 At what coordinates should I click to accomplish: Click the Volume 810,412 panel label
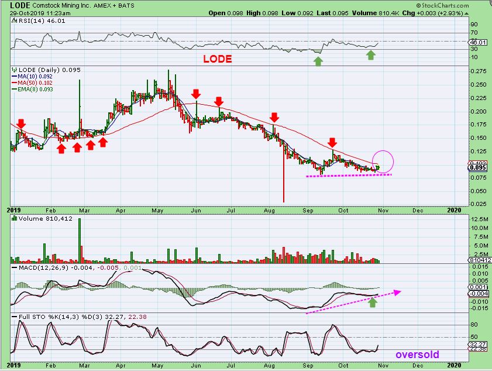tap(46, 218)
